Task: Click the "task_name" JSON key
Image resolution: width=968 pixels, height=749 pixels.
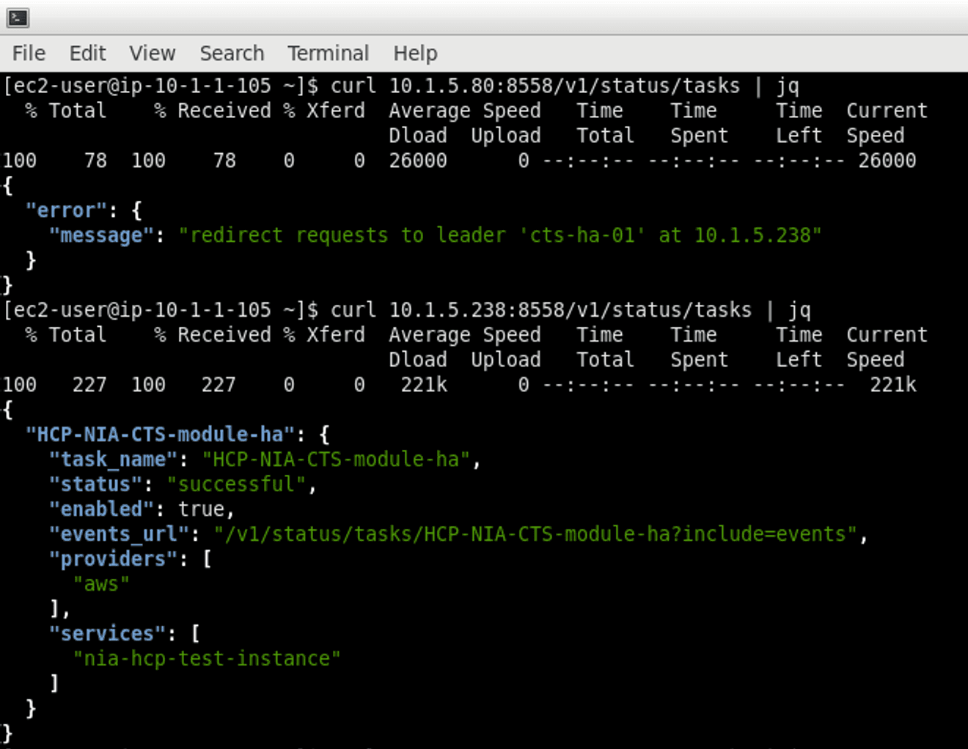Action: click(x=113, y=460)
